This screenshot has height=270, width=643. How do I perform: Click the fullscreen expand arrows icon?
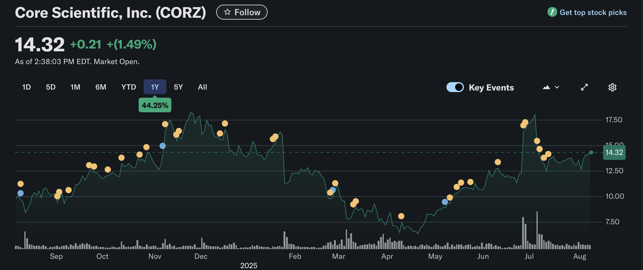pyautogui.click(x=584, y=87)
